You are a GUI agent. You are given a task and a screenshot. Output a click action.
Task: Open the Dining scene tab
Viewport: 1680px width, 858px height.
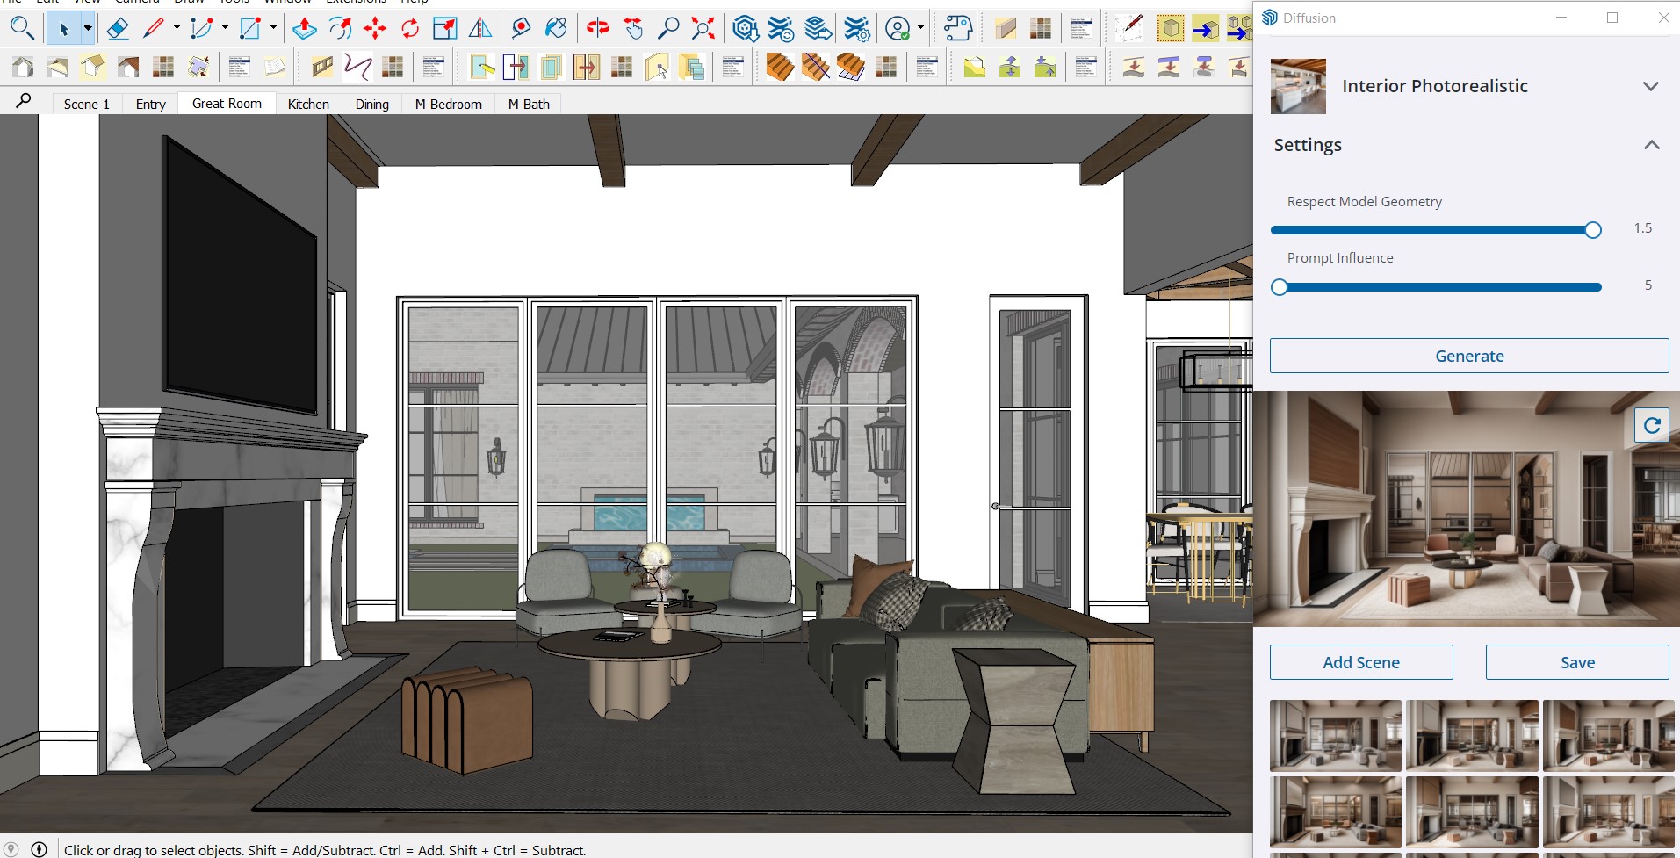[372, 104]
